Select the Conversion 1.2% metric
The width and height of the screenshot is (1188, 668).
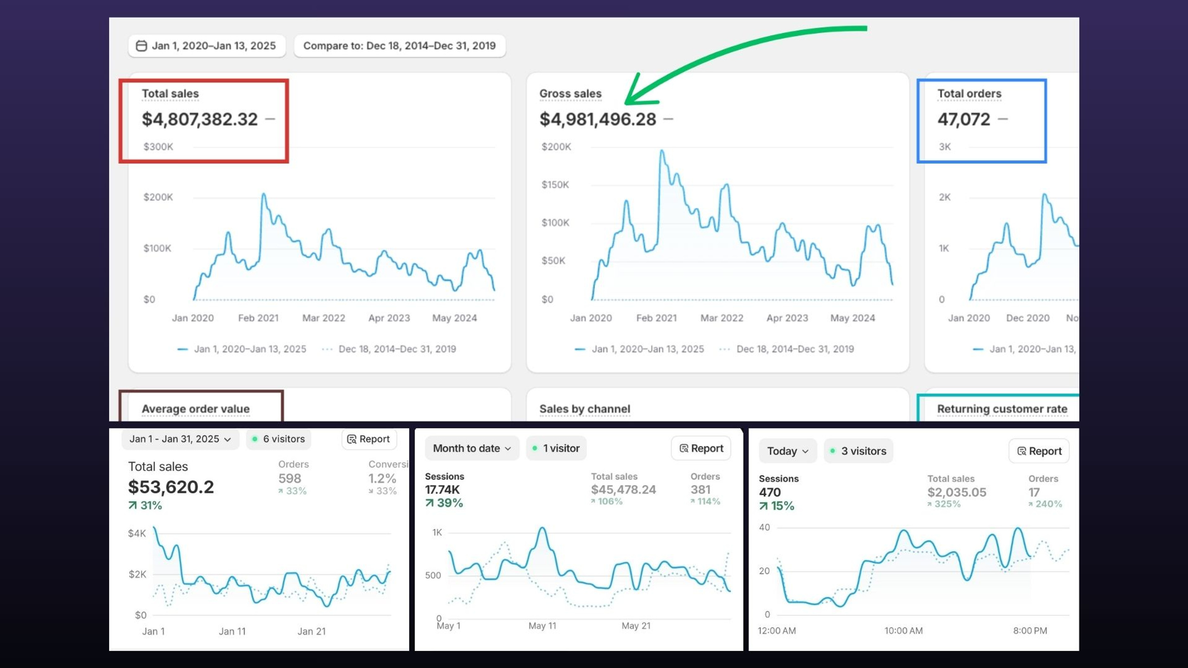(387, 477)
